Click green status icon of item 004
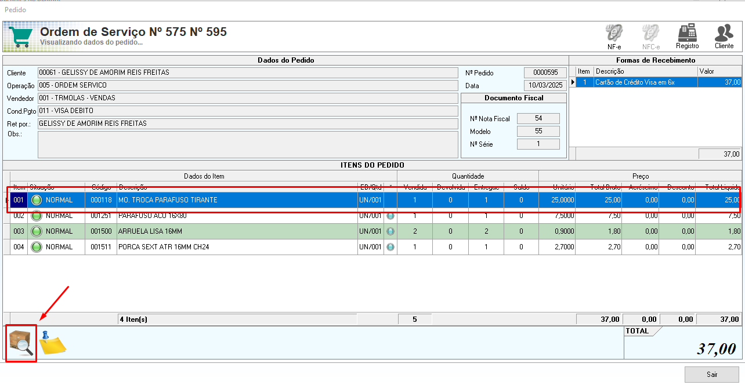The image size is (745, 385). pyautogui.click(x=37, y=247)
